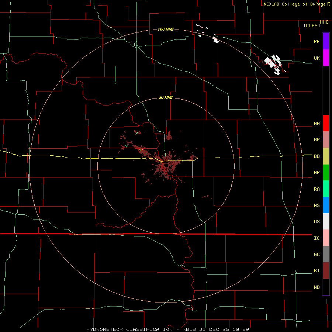Click the GR pink-brown legend swatch
Screen dimensions: 332x332
[x=326, y=140]
